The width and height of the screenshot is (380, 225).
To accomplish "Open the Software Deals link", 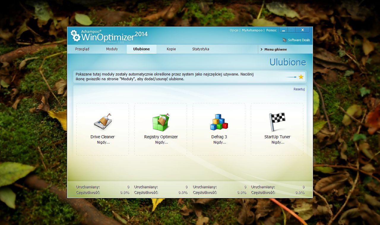I will (299, 40).
